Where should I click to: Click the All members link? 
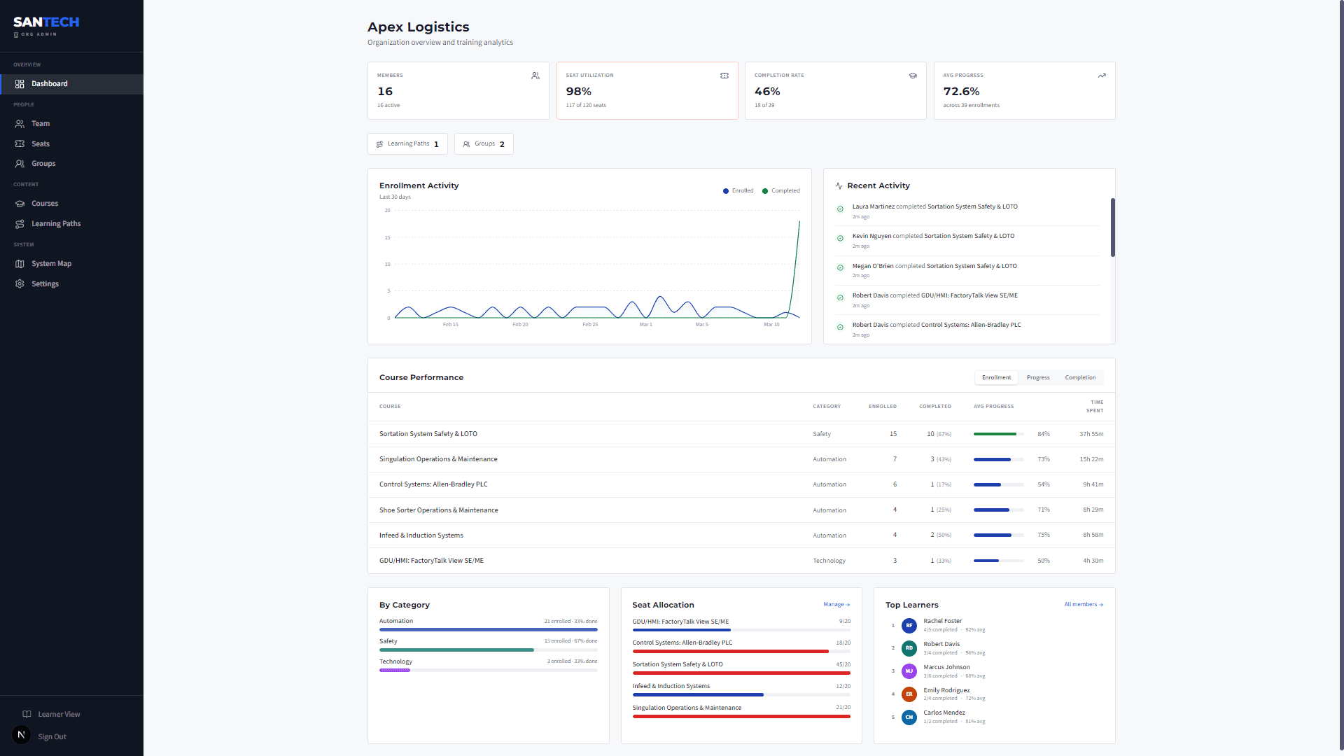point(1084,605)
